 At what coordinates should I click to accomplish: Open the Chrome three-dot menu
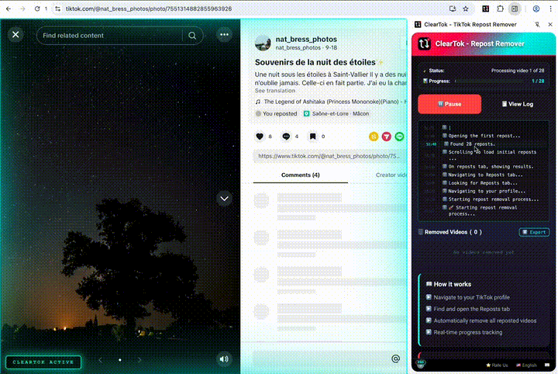click(x=550, y=9)
